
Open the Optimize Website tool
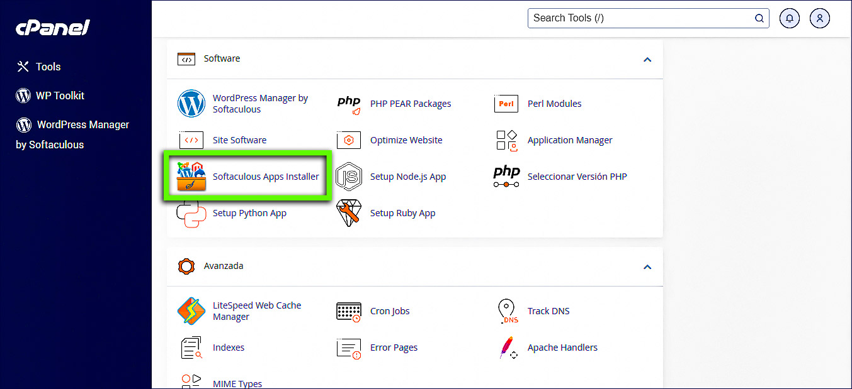point(406,140)
